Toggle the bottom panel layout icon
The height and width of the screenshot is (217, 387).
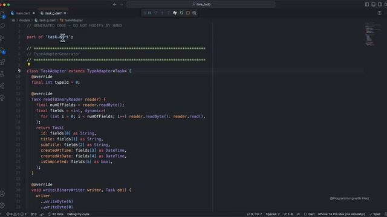(374, 4)
